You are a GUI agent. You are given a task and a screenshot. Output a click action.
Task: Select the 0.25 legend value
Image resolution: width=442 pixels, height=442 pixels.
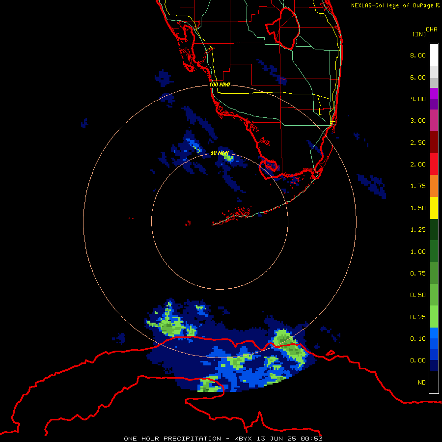coord(418,317)
